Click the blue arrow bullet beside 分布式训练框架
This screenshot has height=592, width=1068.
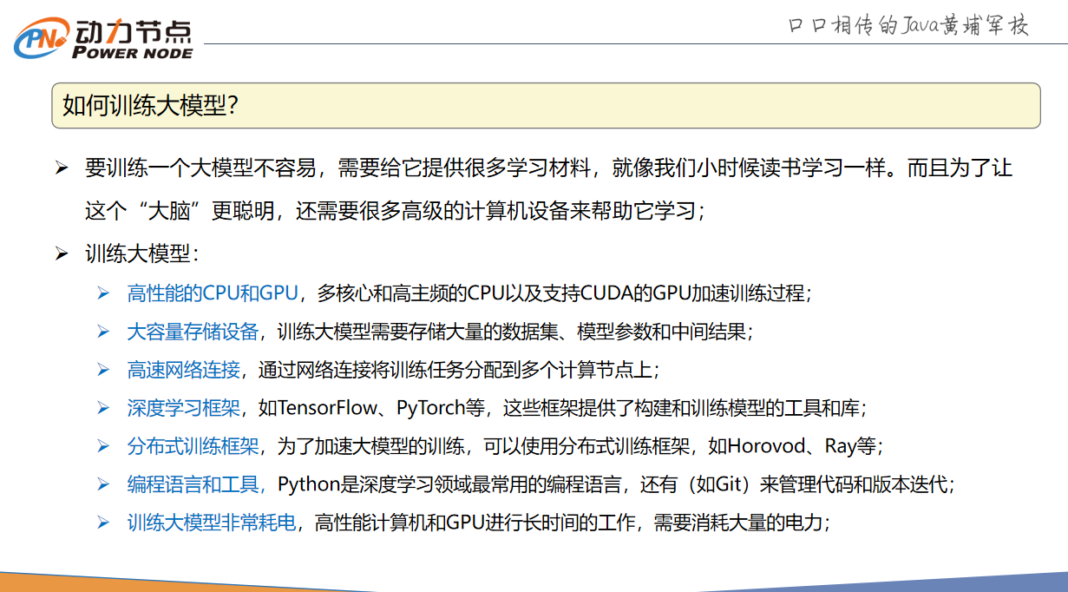(x=103, y=446)
